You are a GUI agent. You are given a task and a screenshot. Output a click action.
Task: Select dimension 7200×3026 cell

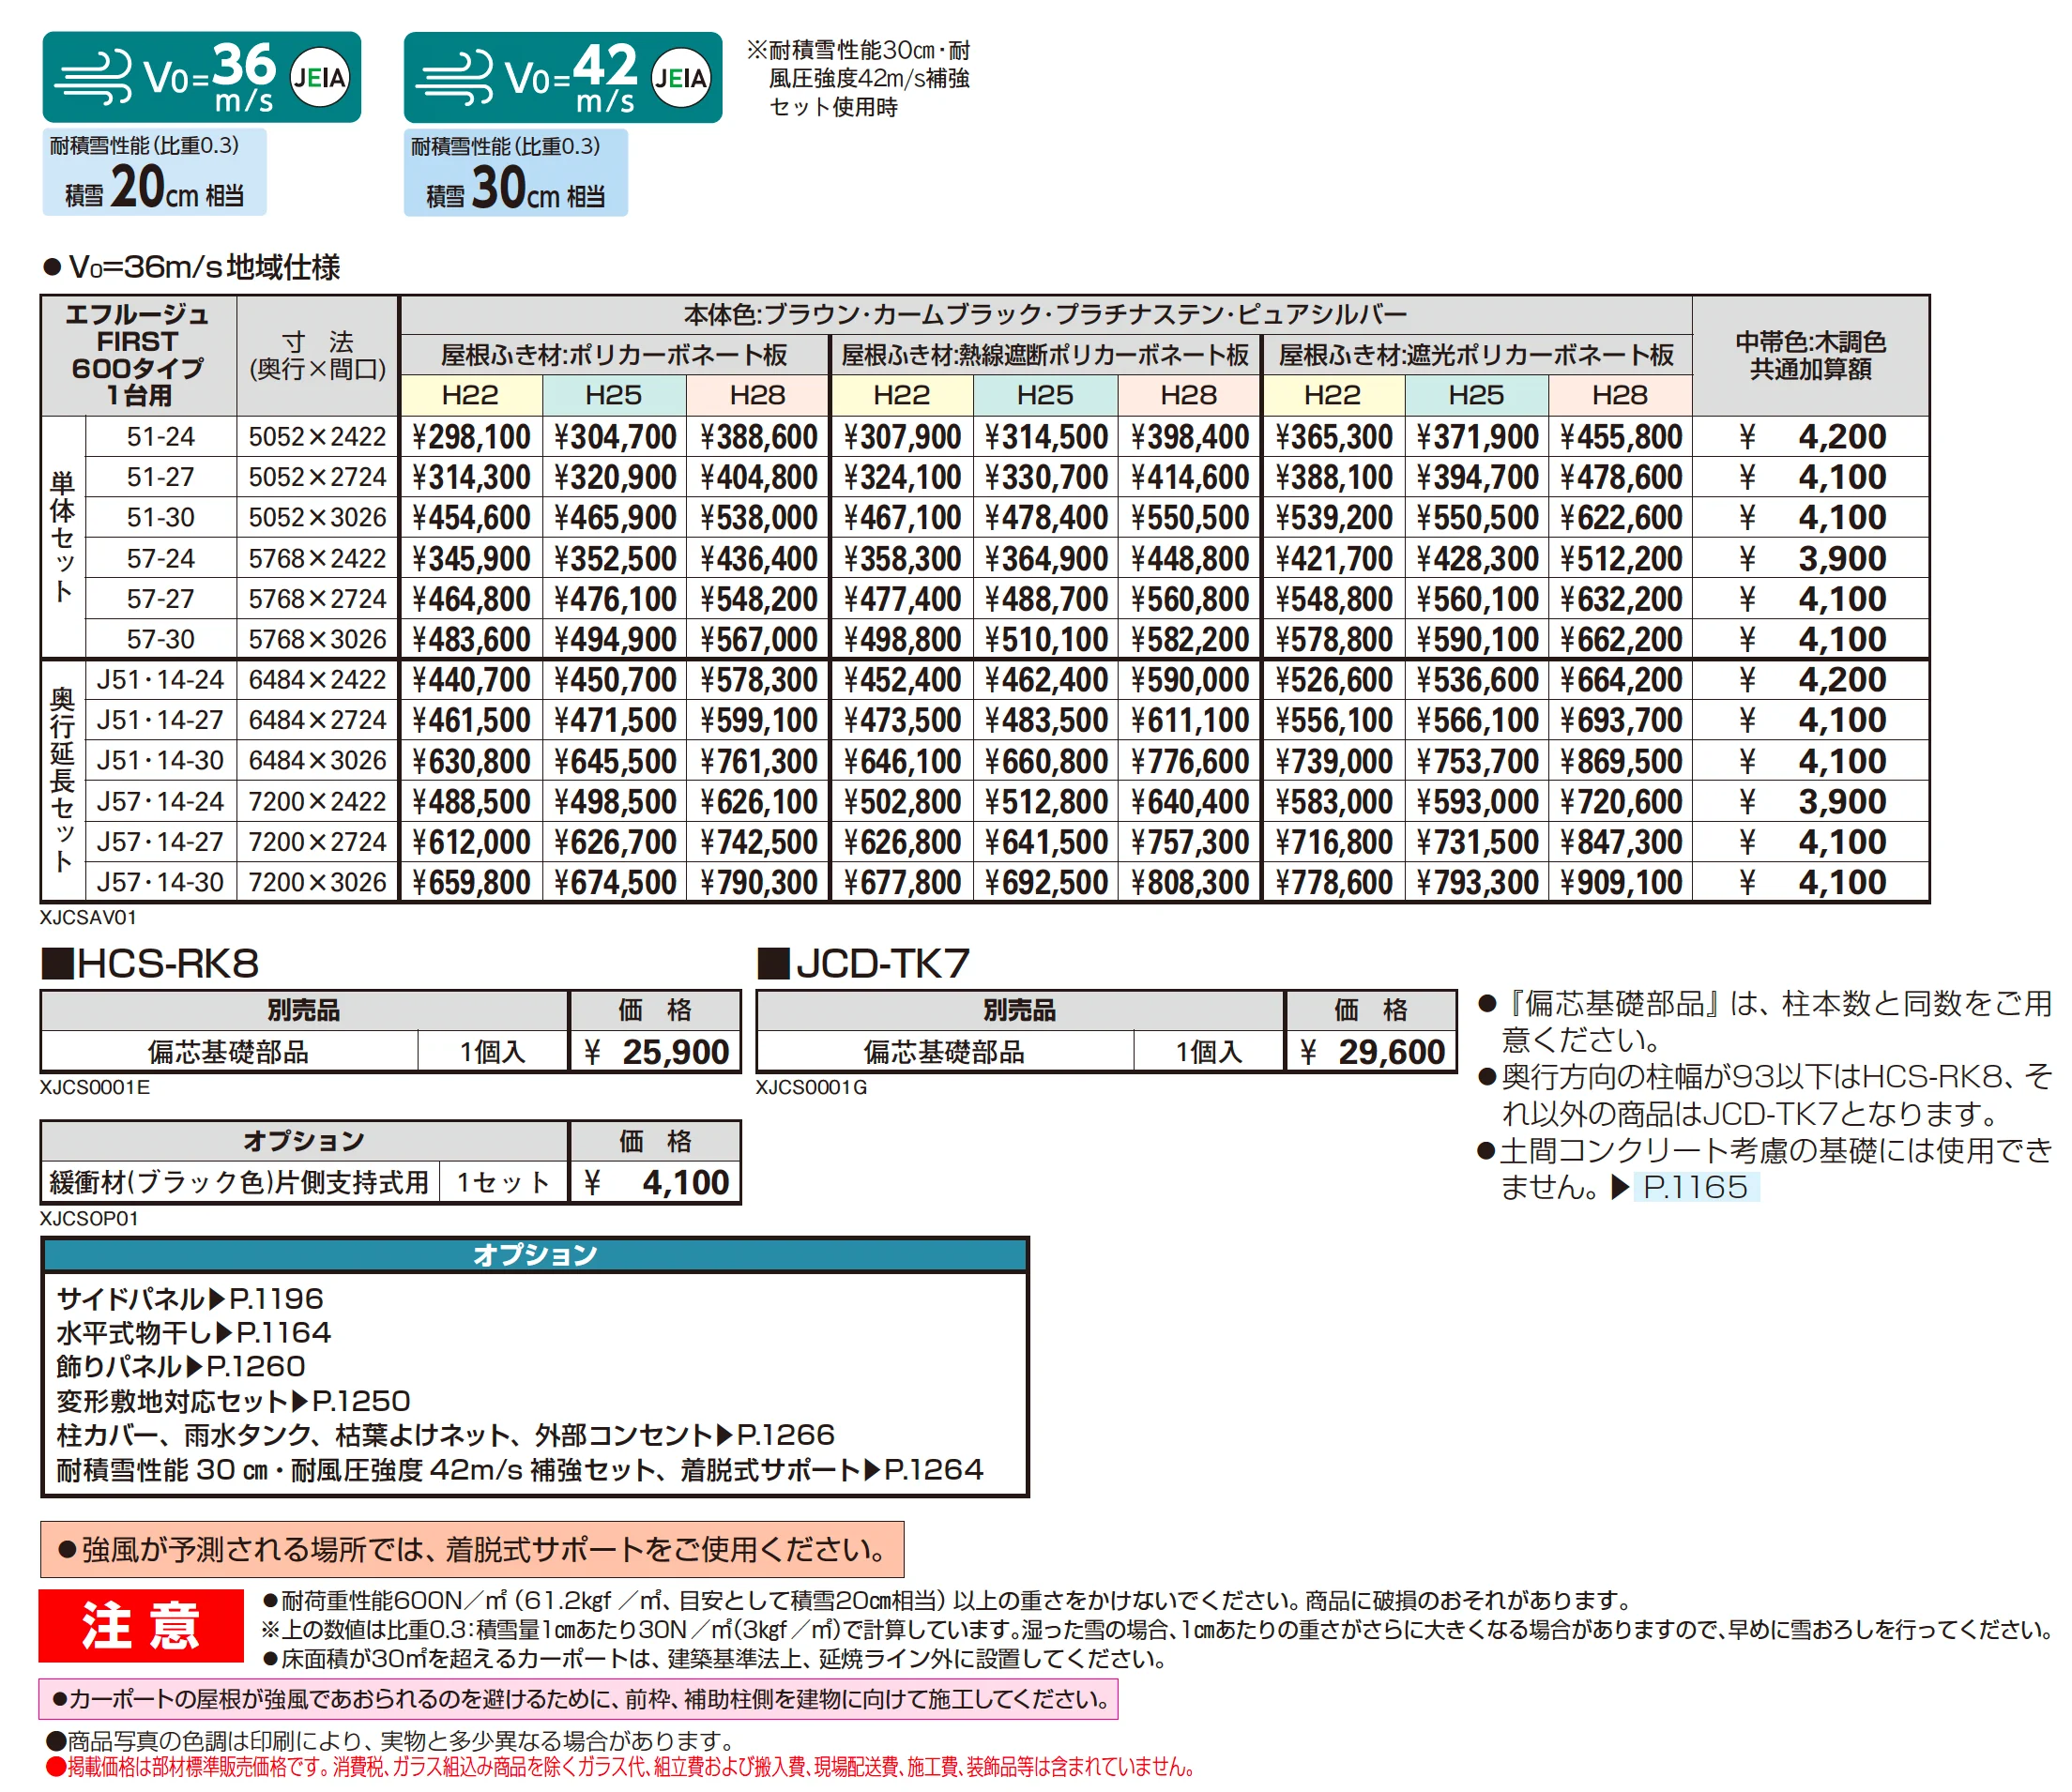point(318,882)
